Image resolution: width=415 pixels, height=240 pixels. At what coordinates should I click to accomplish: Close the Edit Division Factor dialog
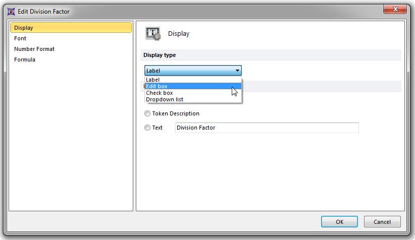pos(396,10)
